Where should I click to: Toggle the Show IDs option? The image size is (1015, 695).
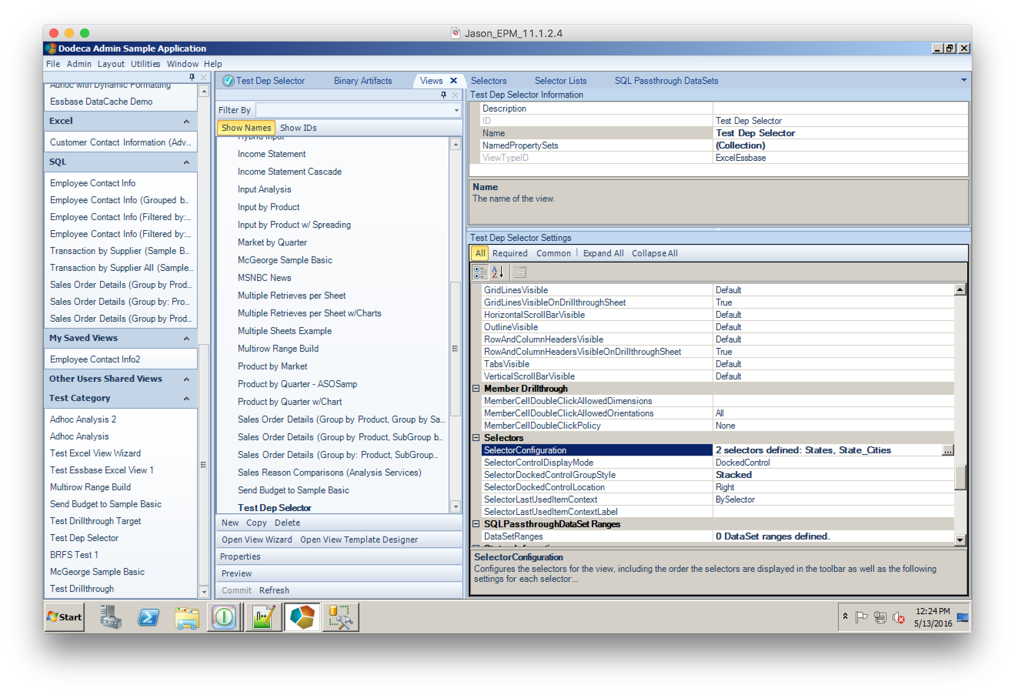[298, 127]
